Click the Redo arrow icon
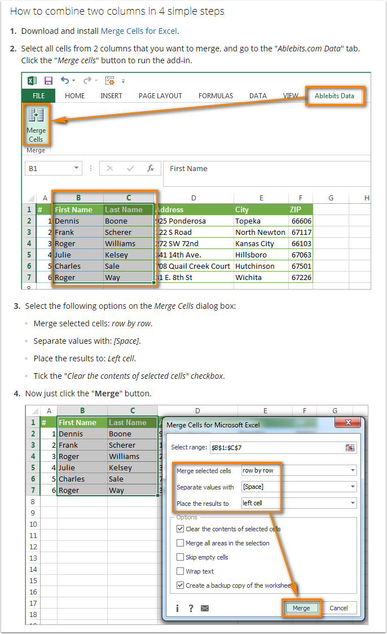The width and height of the screenshot is (387, 634). pyautogui.click(x=87, y=81)
